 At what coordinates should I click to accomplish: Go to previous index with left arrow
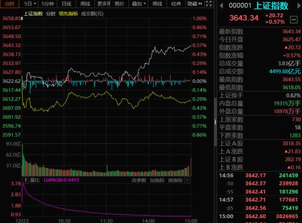pyautogui.click(x=222, y=5)
